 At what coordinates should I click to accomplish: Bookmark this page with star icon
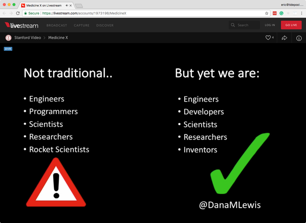(x=267, y=13)
